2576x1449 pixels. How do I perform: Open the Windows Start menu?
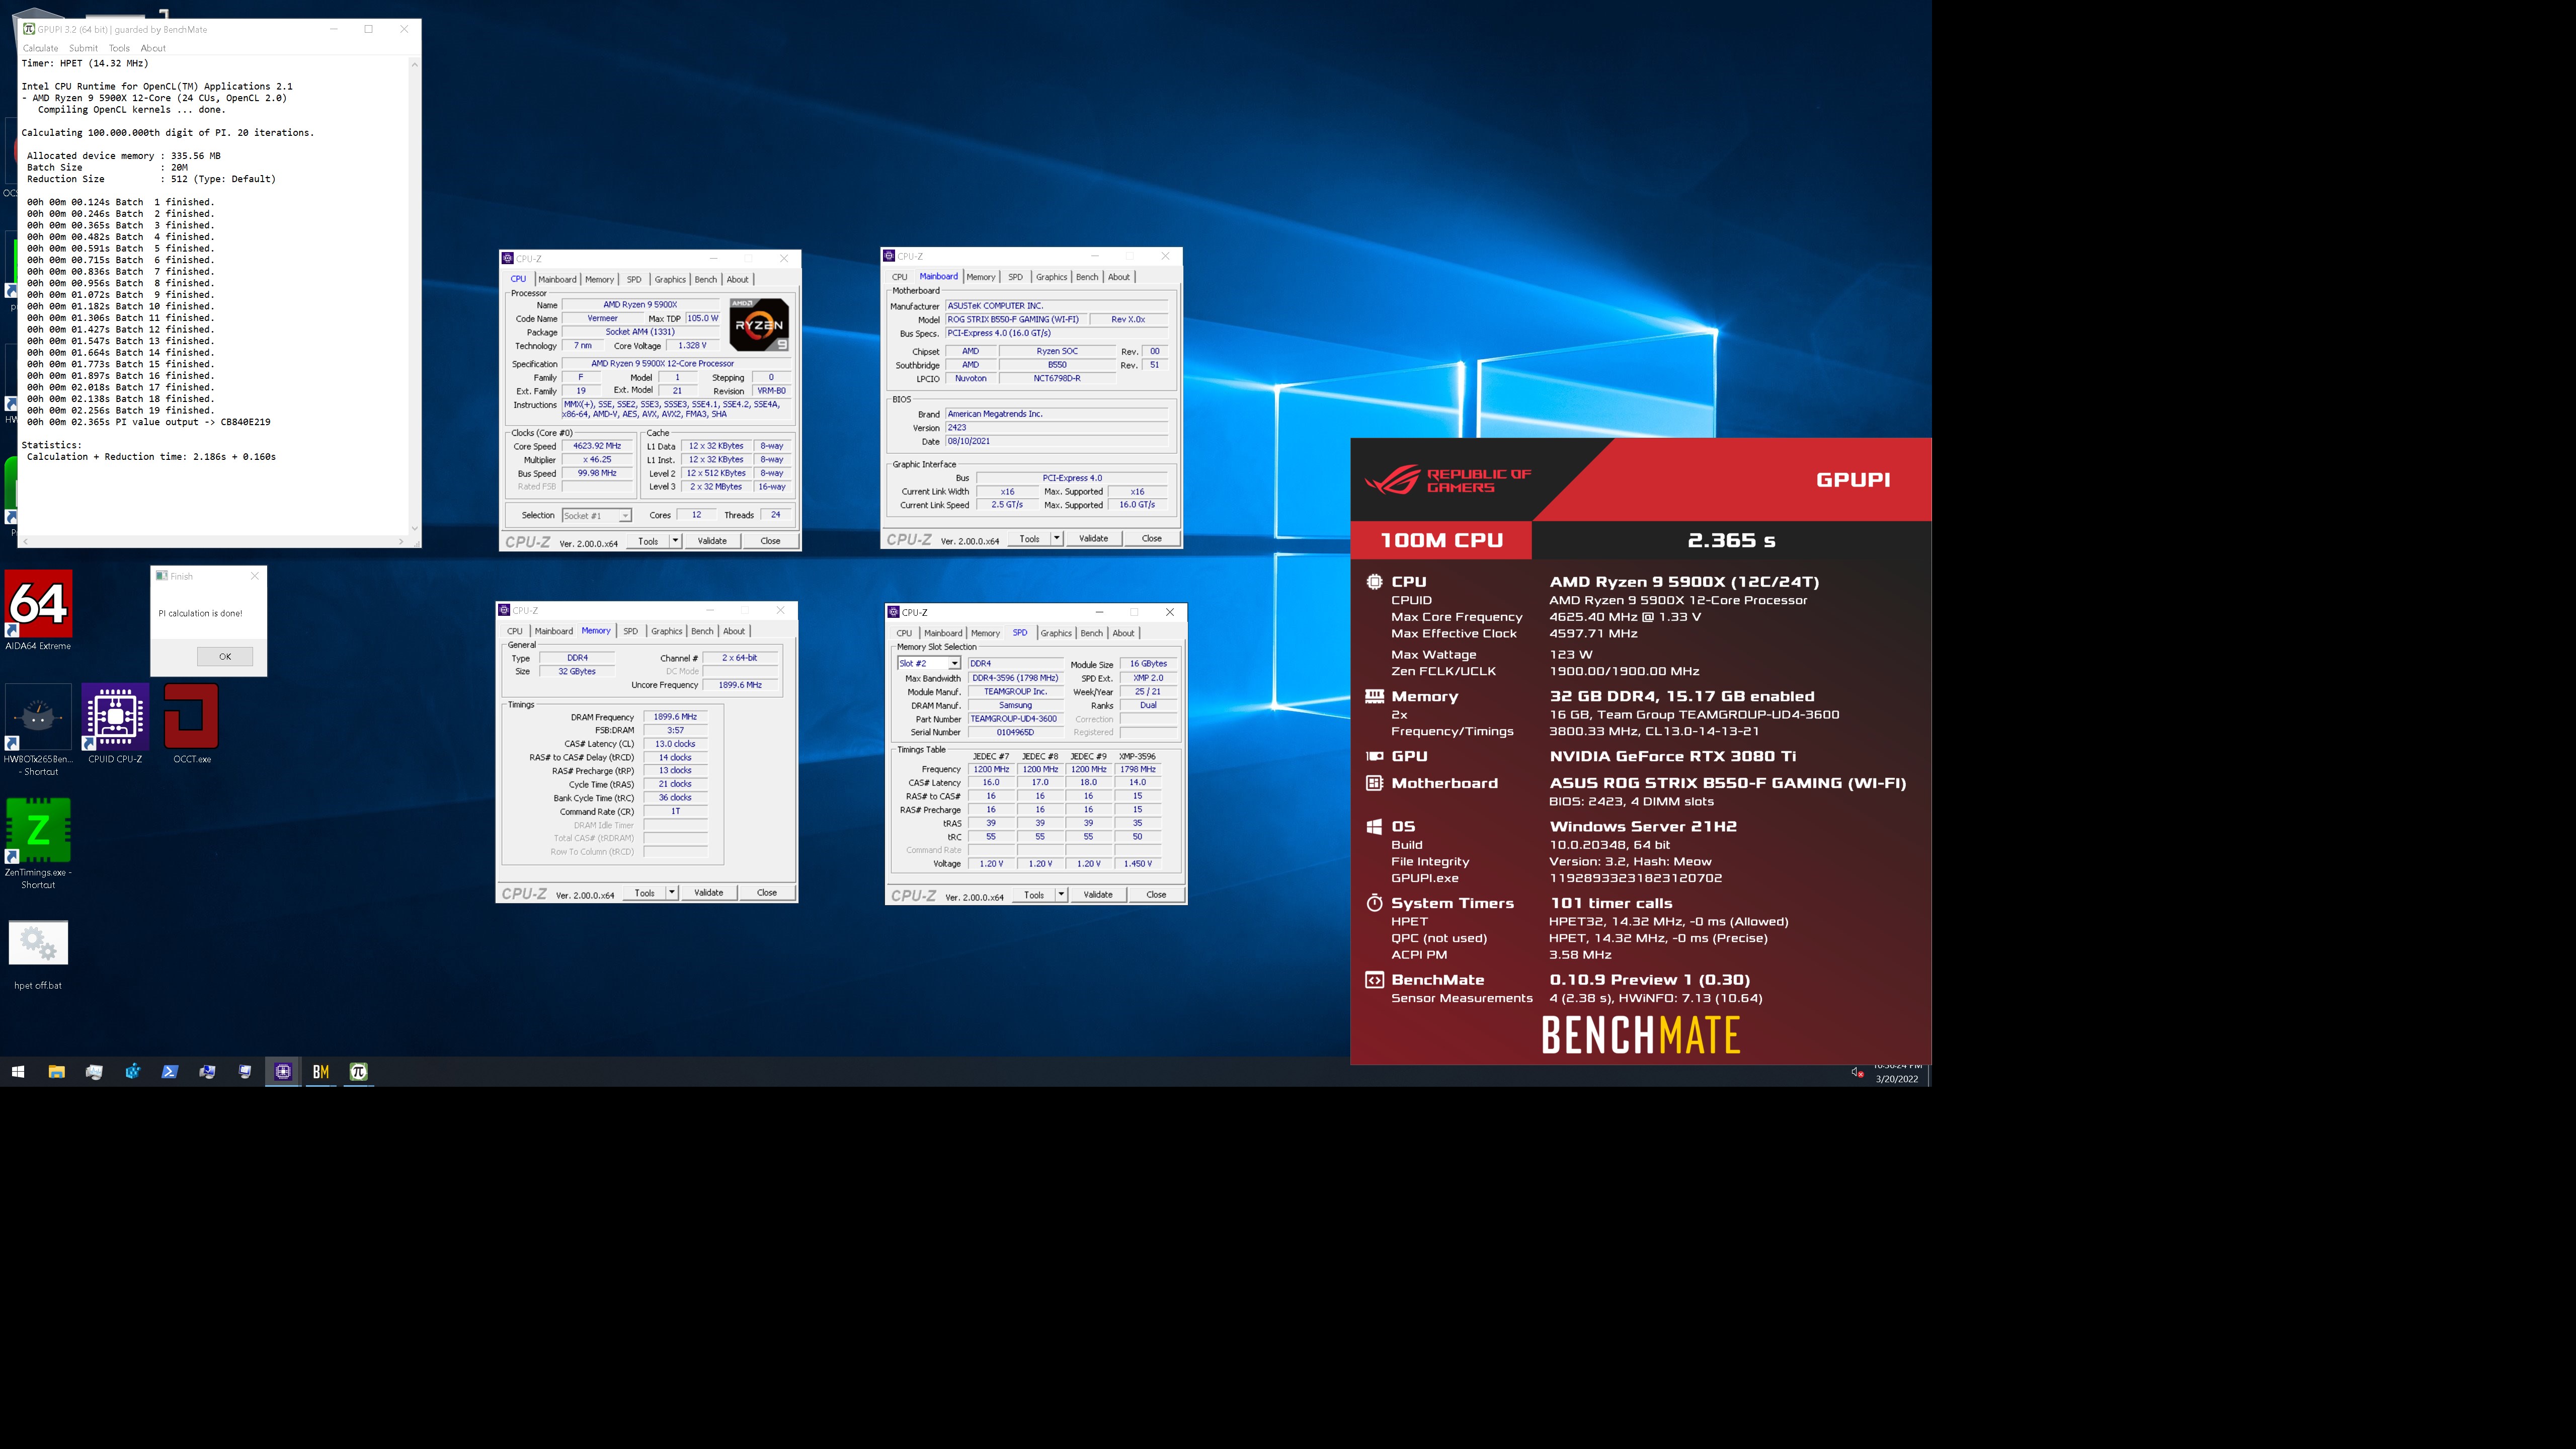coord(18,1072)
